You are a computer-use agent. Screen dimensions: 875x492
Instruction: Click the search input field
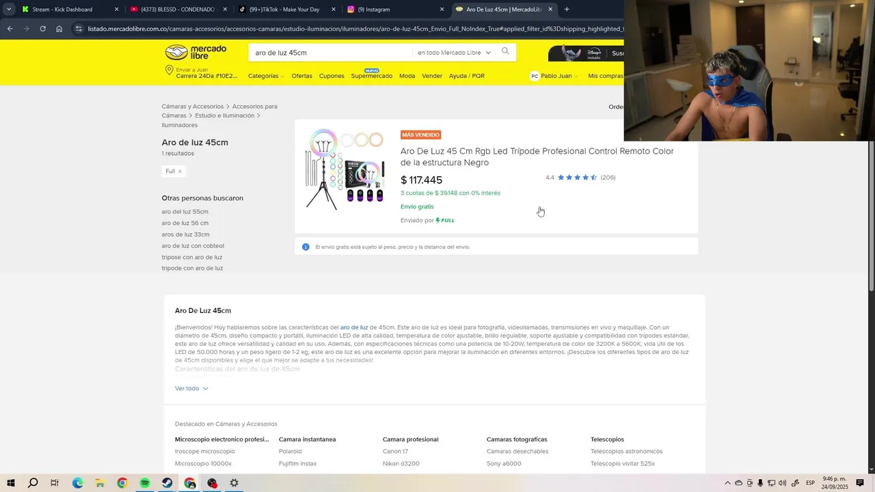point(332,53)
